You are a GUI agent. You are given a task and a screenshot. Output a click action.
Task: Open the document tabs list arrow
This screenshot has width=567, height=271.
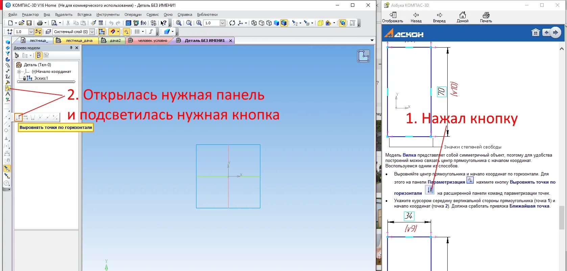tap(372, 40)
